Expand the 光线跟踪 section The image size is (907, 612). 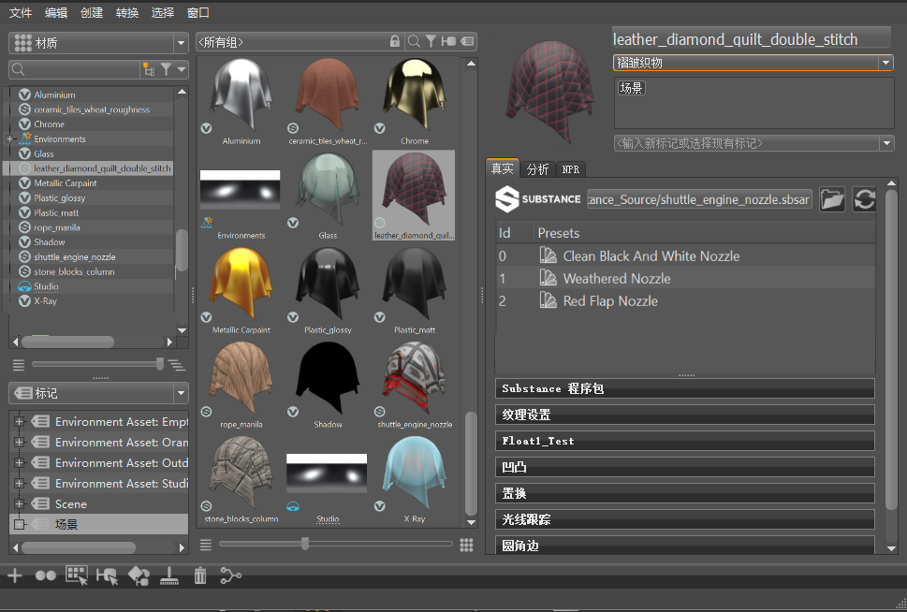coord(685,519)
